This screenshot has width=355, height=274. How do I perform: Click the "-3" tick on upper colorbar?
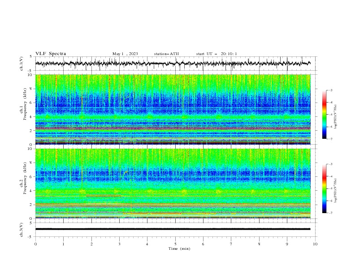(x=330, y=90)
